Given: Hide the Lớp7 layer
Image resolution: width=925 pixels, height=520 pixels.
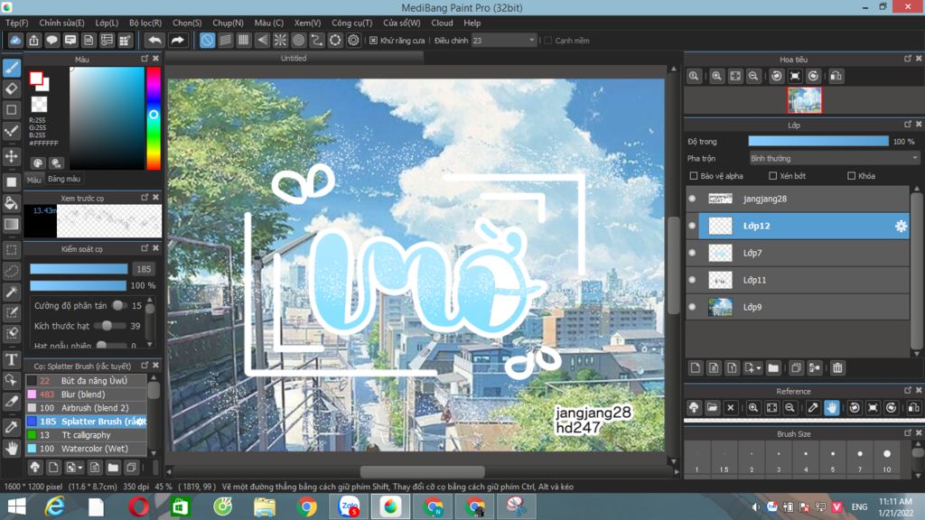Looking at the screenshot, I should (693, 253).
